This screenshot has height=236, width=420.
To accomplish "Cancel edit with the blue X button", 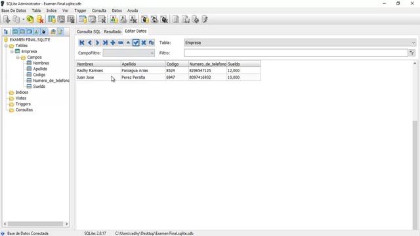I will click(144, 43).
